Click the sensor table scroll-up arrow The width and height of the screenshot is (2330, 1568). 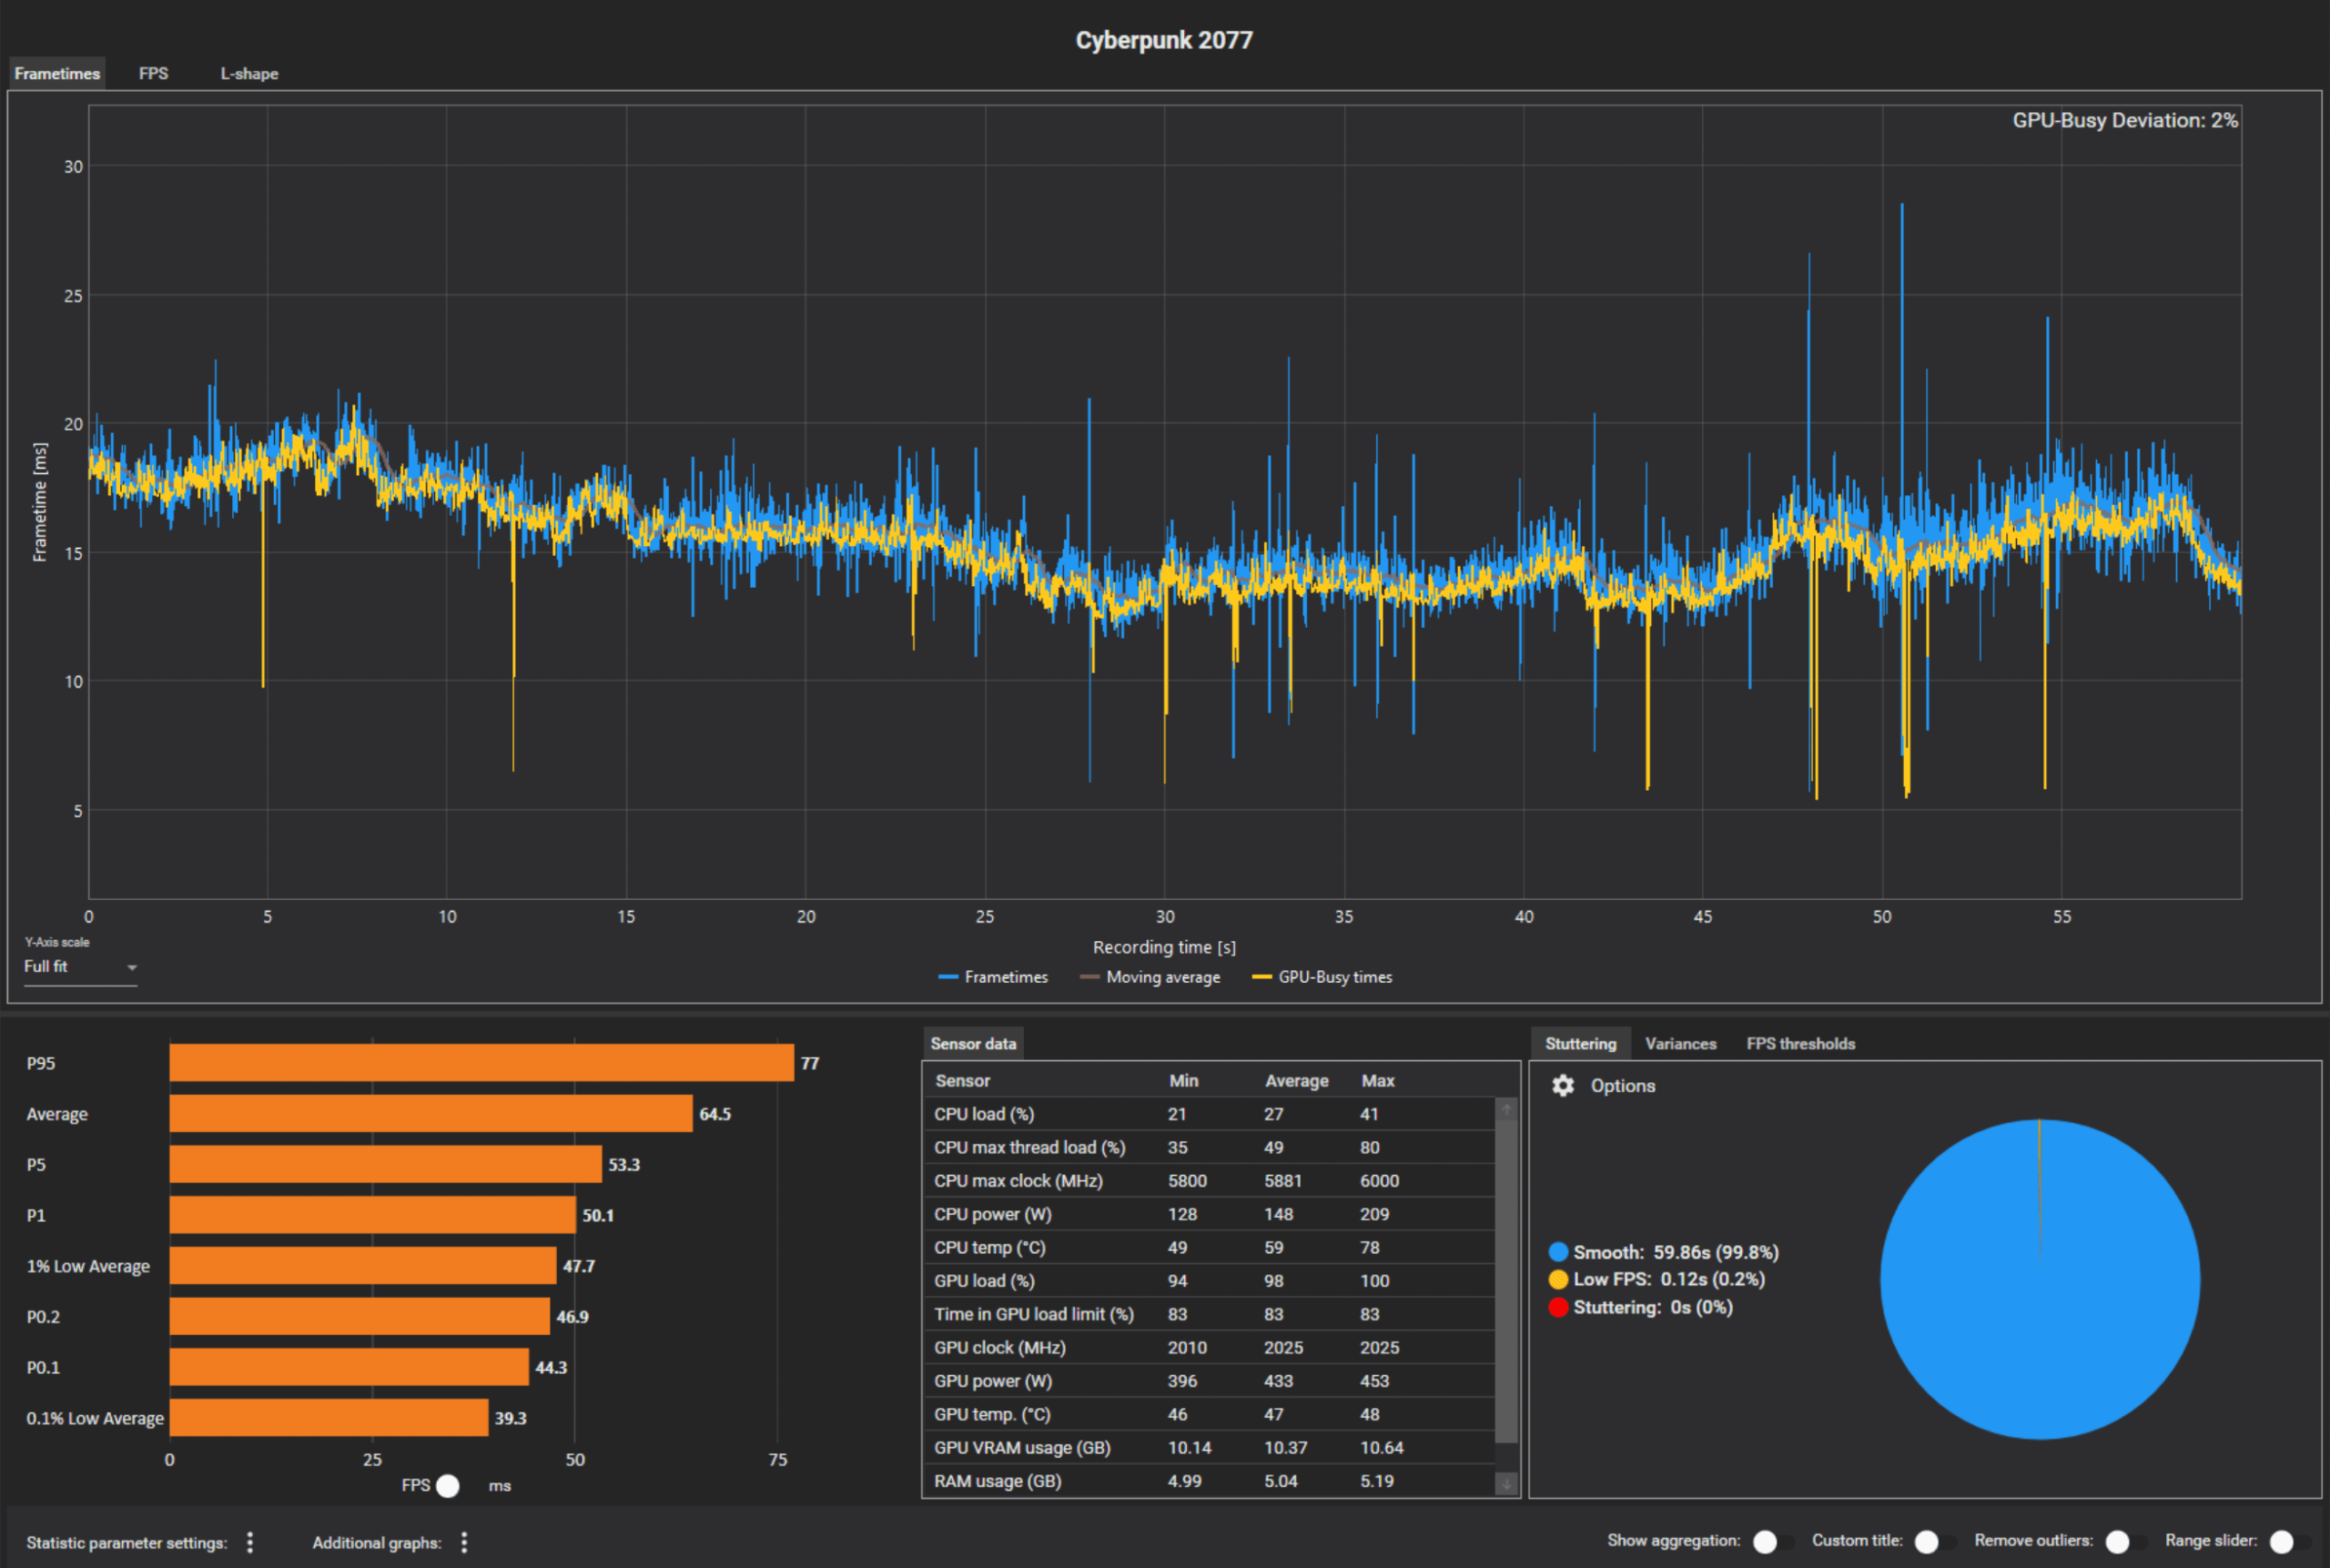[1506, 1110]
